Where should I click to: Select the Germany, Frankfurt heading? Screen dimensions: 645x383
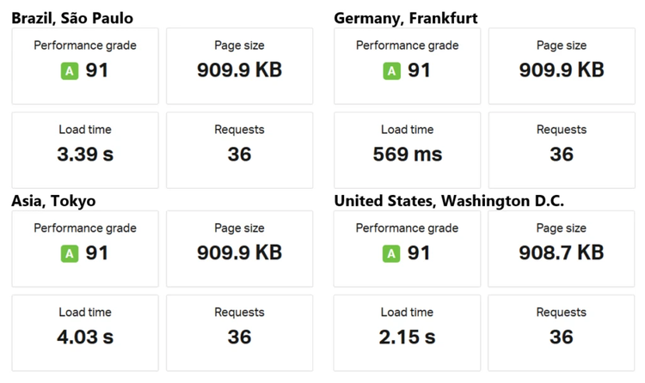[x=405, y=18]
